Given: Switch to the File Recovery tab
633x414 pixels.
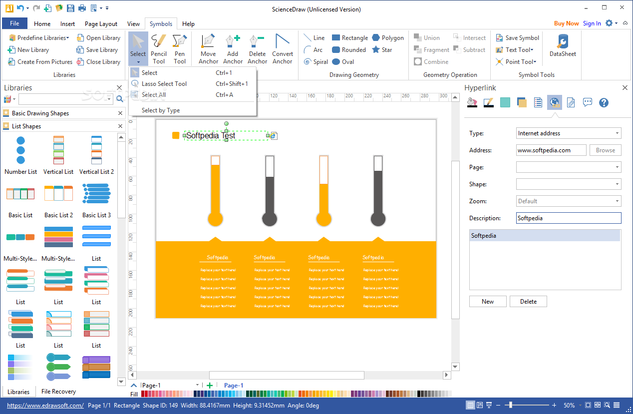Looking at the screenshot, I should (58, 392).
